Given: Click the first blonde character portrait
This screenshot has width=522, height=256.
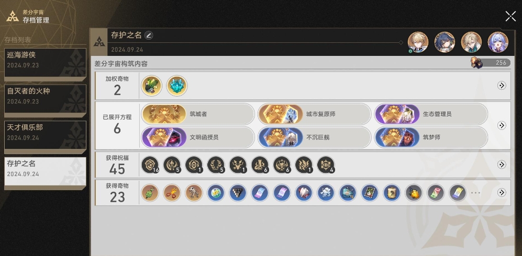Looking at the screenshot, I should (418, 42).
